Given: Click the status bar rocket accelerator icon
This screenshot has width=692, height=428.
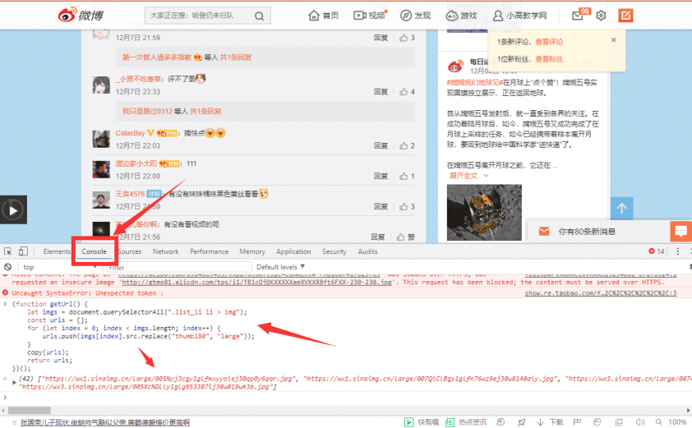Looking at the screenshot, I should [x=522, y=422].
